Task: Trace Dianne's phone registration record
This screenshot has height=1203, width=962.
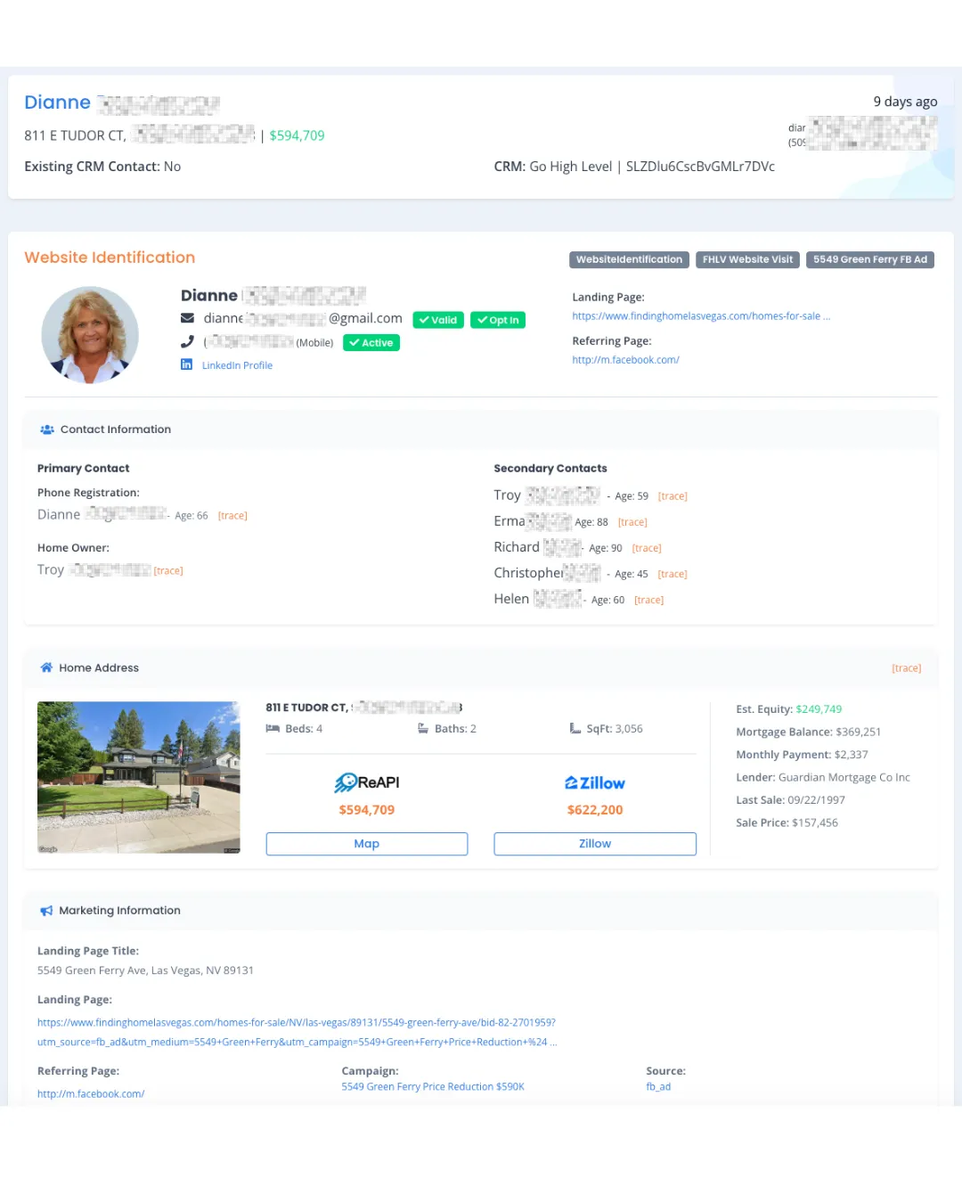Action: pos(232,516)
